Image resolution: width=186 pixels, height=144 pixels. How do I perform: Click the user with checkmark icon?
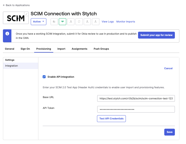96,22
